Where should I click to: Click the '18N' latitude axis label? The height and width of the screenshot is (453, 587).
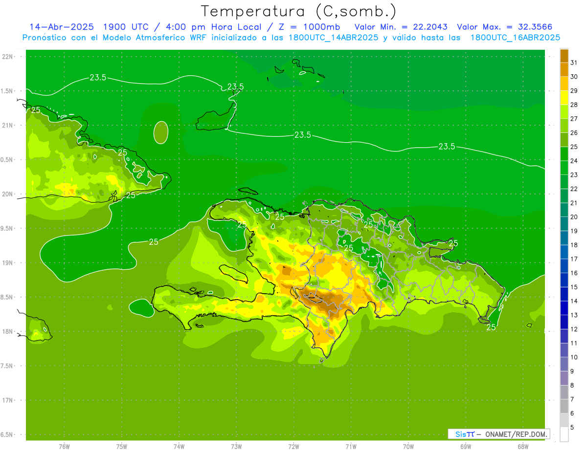(x=7, y=331)
